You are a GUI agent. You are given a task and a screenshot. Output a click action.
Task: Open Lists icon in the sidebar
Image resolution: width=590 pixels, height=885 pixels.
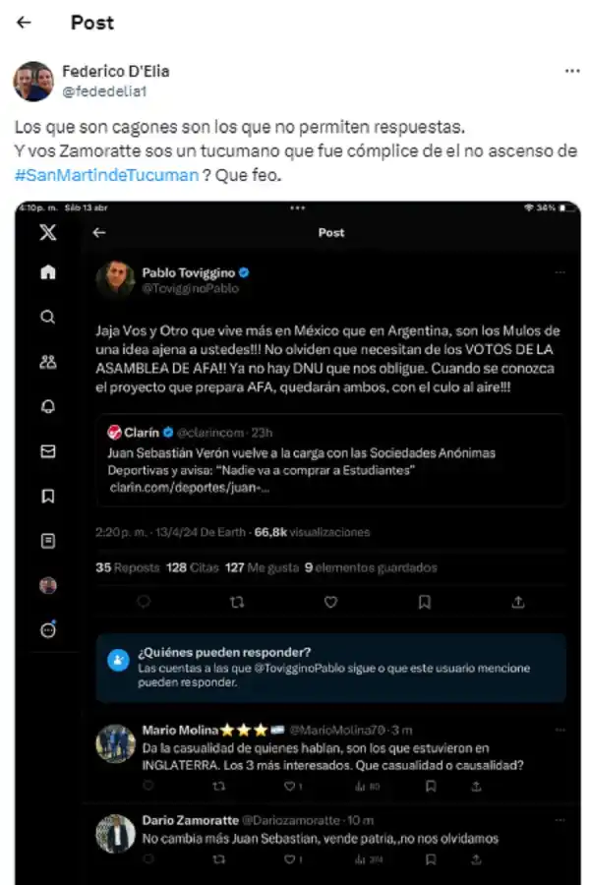[48, 541]
